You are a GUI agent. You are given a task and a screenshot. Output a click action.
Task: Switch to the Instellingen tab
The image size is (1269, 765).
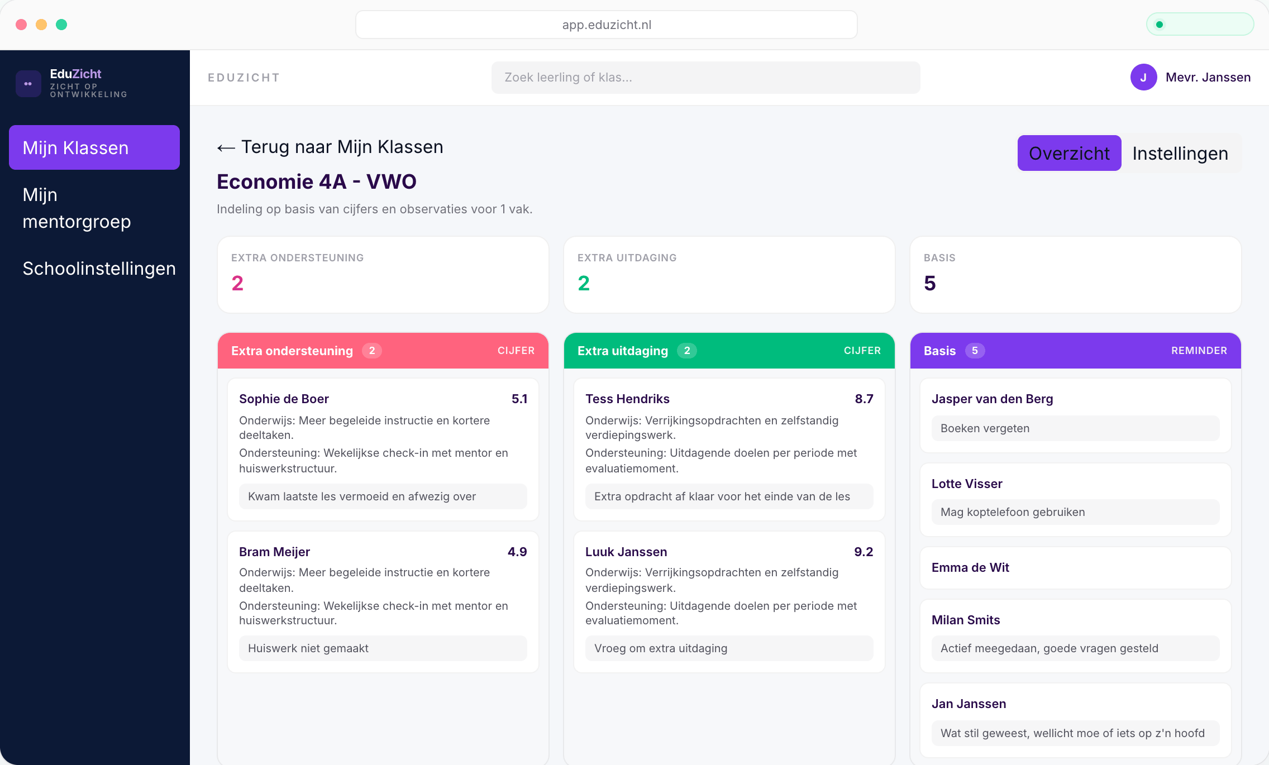point(1180,153)
